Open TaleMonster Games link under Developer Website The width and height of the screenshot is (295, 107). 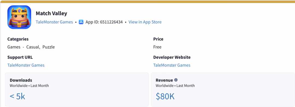point(172,65)
